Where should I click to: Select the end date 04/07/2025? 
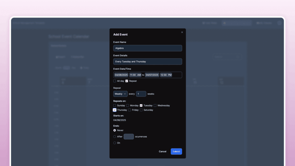point(152,75)
